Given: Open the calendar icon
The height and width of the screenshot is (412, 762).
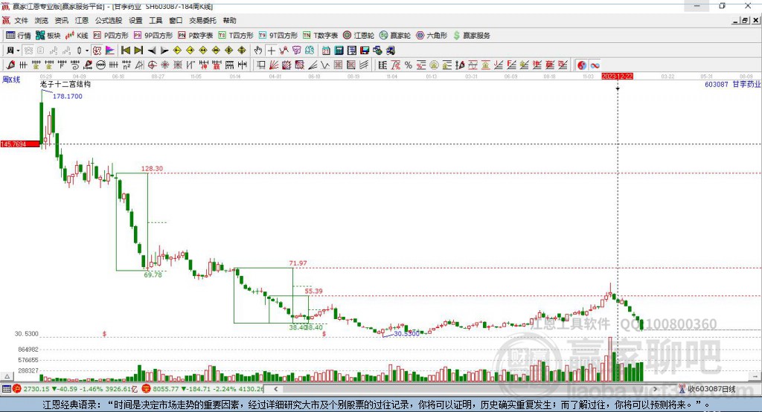Looking at the screenshot, I should pyautogui.click(x=326, y=51).
